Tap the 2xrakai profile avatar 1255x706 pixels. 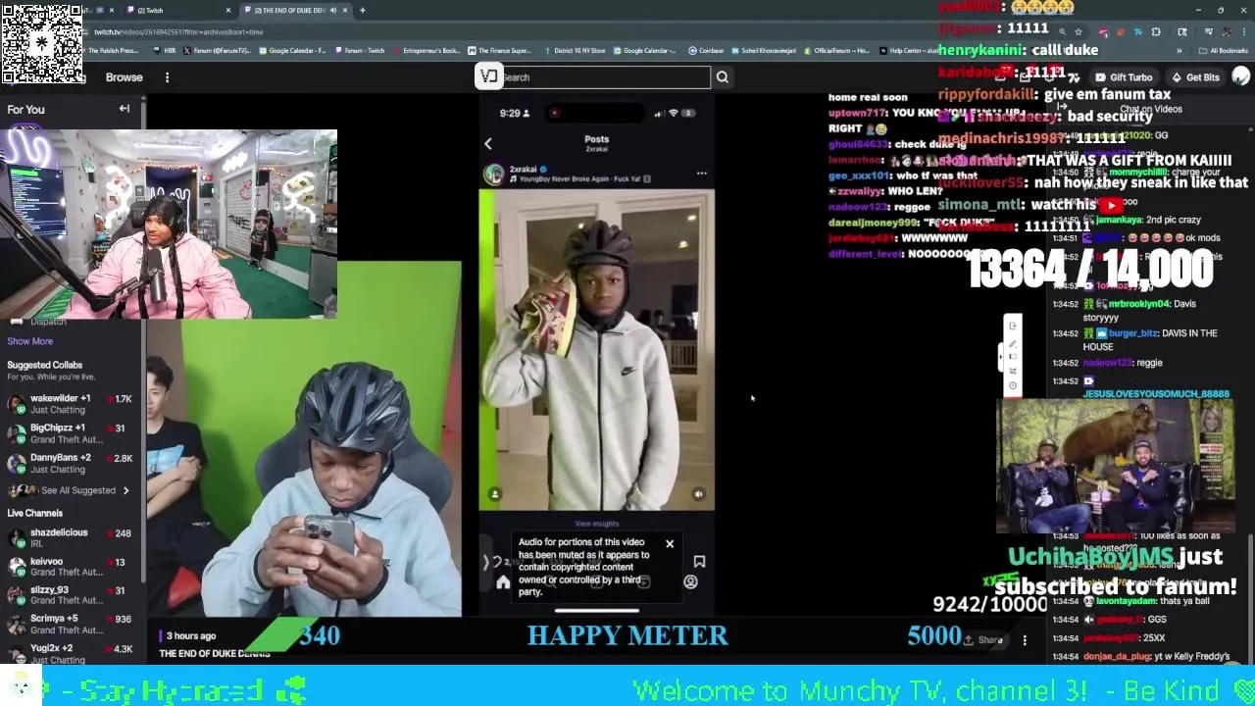[x=494, y=175]
